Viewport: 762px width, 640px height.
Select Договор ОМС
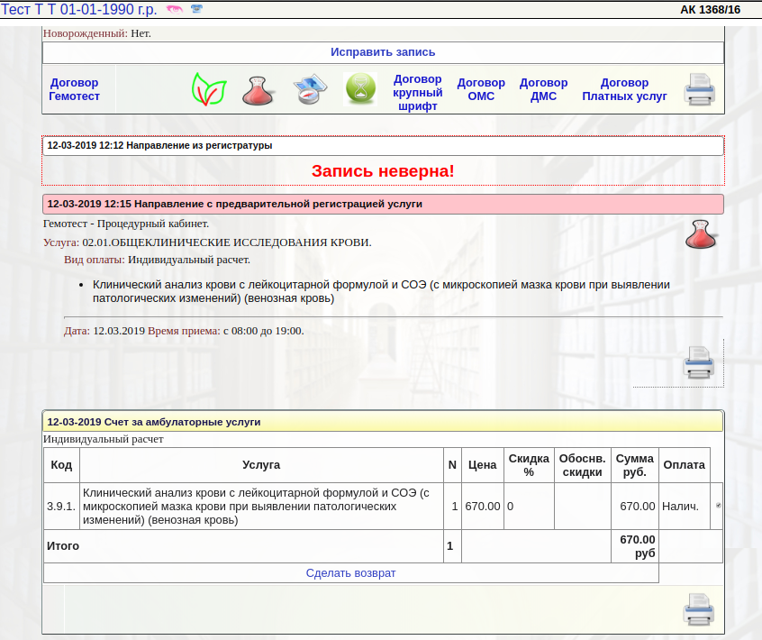coord(481,89)
